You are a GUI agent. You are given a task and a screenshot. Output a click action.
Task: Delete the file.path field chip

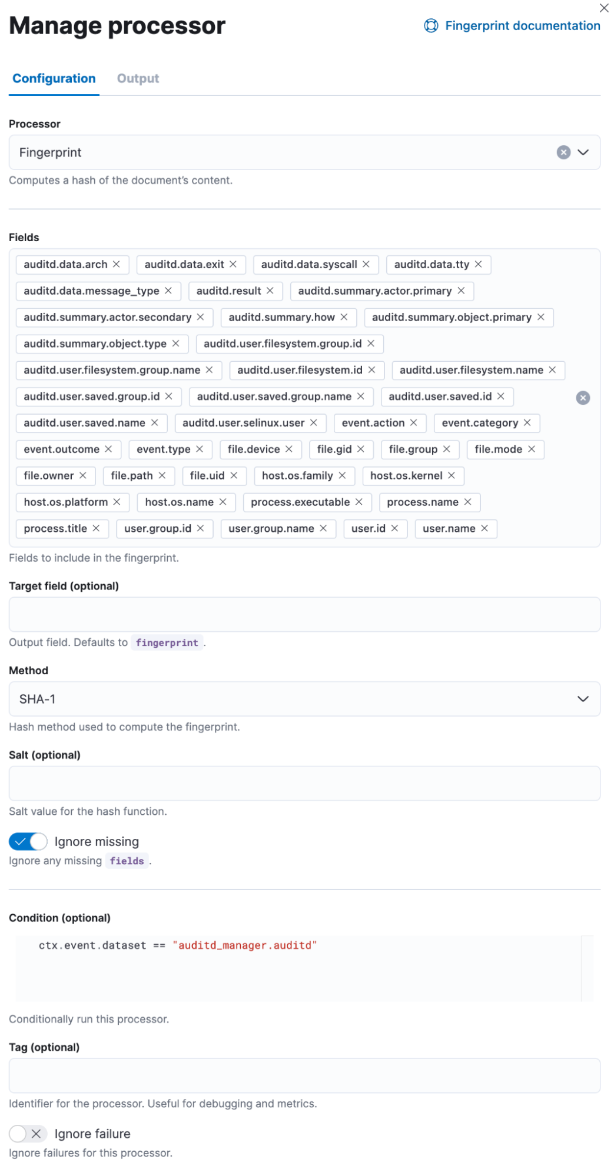click(x=162, y=476)
